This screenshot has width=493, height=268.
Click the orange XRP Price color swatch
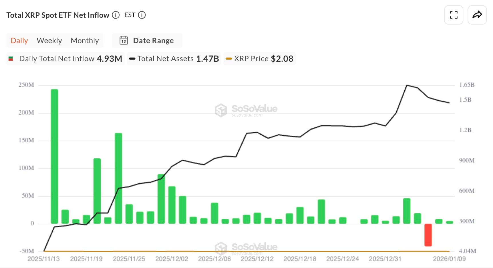point(228,59)
